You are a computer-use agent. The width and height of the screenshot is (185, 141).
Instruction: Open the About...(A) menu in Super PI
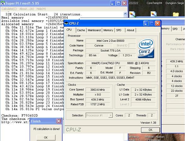(x=26, y=9)
